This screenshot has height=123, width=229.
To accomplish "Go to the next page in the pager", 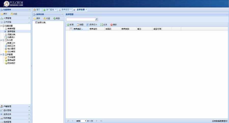I will pyautogui.click(x=96, y=121).
